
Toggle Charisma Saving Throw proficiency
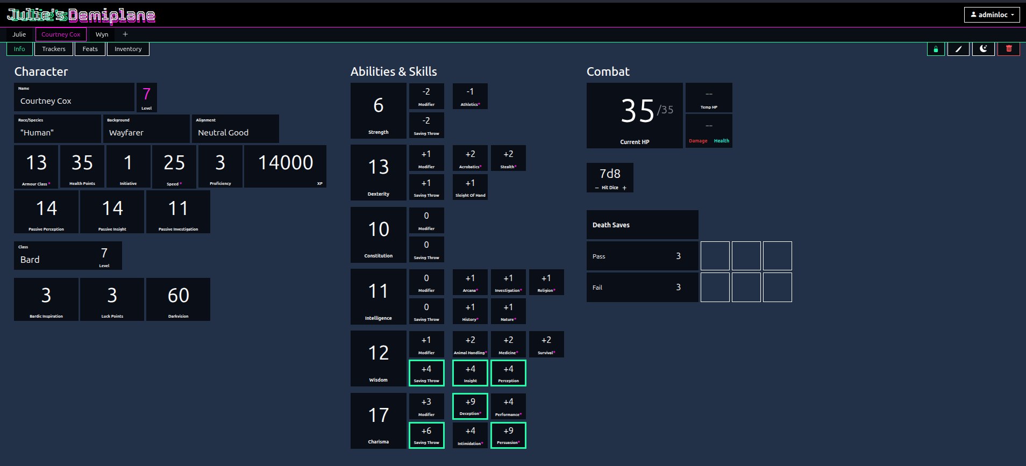point(426,435)
